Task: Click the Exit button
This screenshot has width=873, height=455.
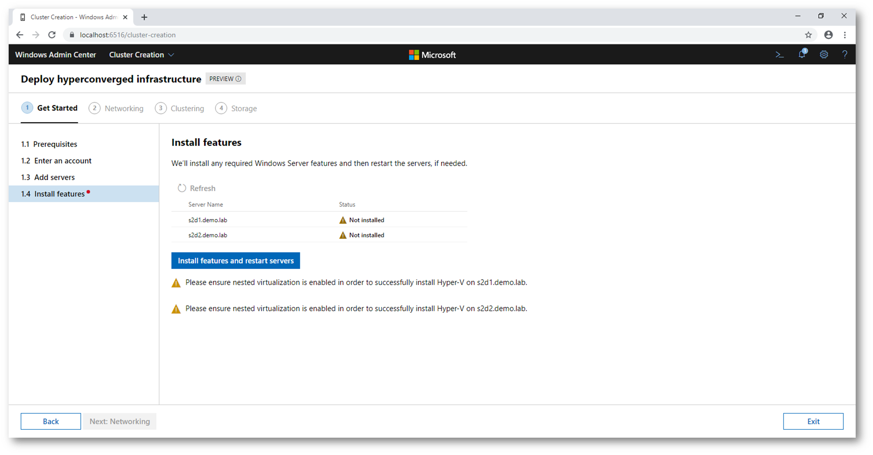Action: coord(813,421)
